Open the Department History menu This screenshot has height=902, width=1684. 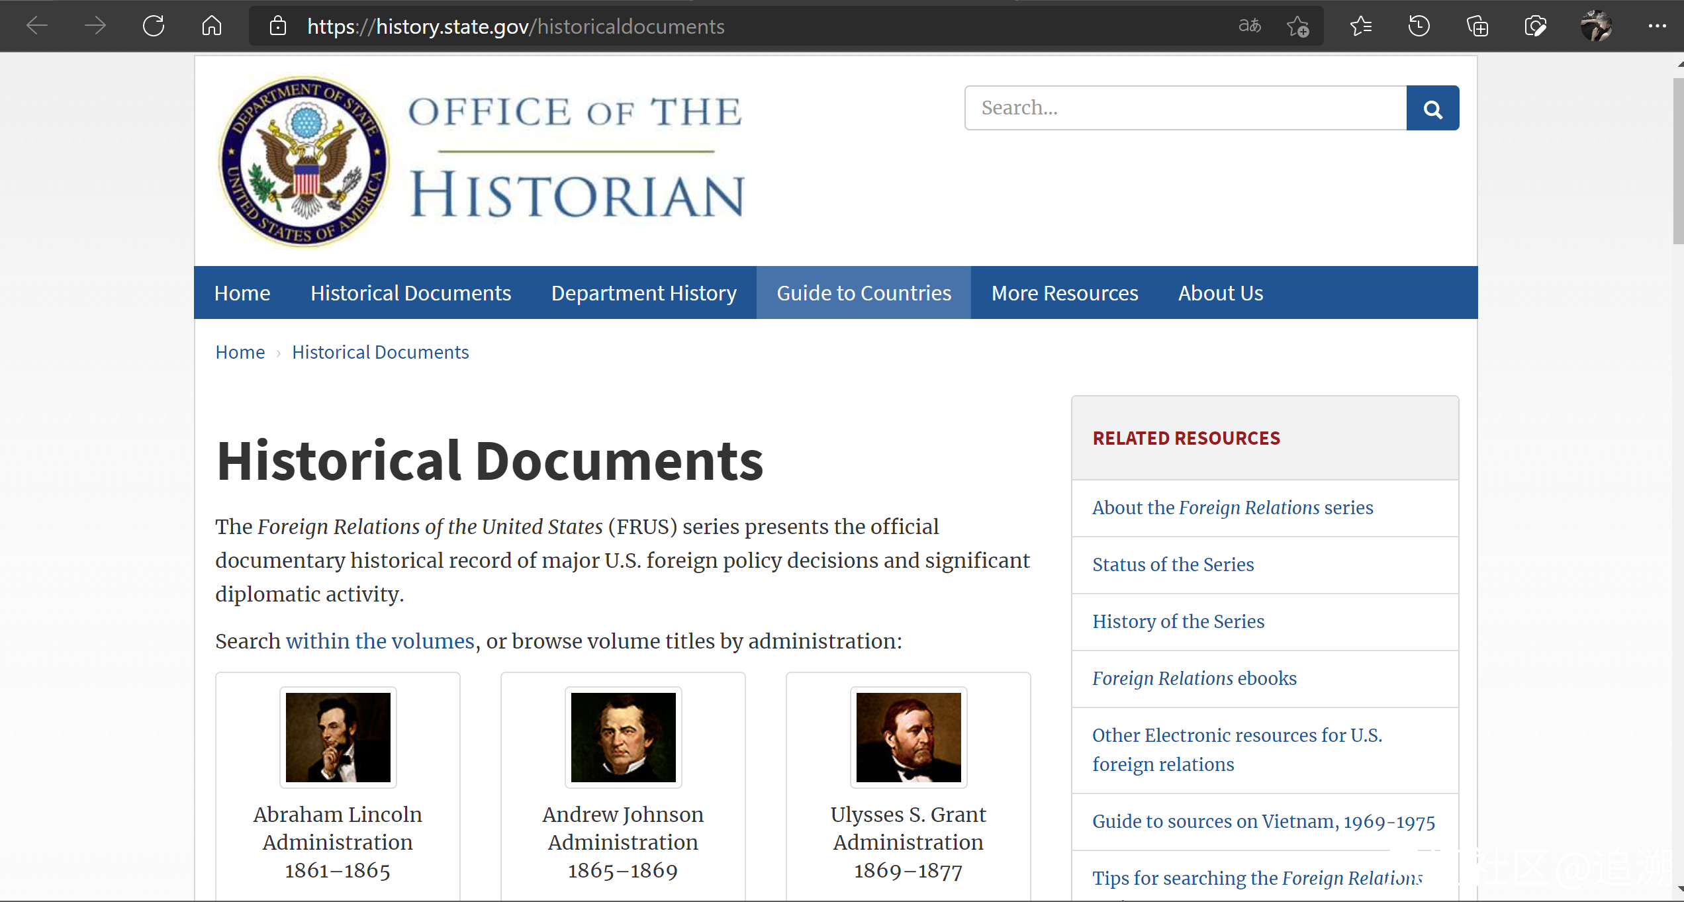643,293
